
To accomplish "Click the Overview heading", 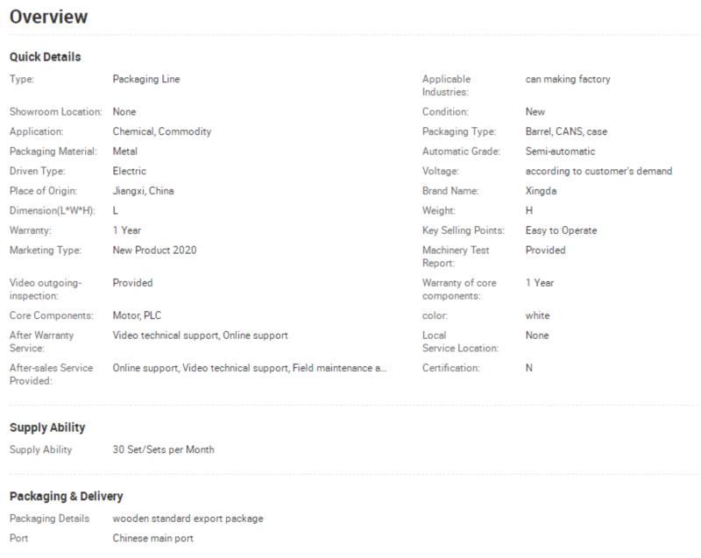I will point(49,17).
